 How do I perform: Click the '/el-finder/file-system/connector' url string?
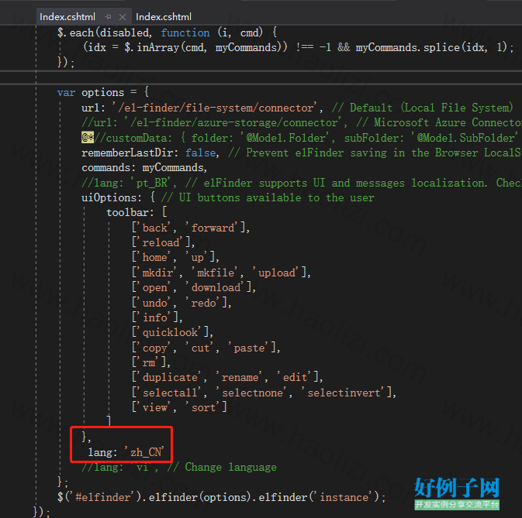[x=216, y=108]
